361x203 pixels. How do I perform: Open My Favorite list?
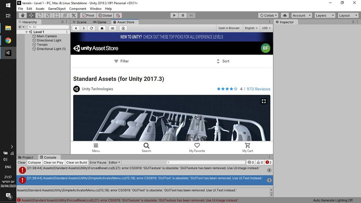pyautogui.click(x=197, y=147)
